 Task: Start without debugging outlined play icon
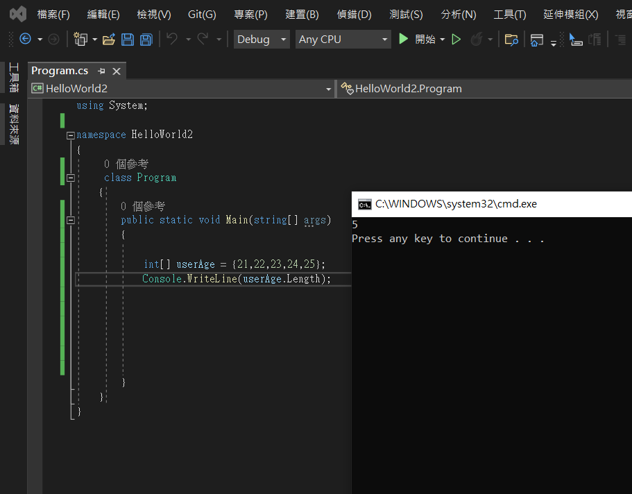point(456,39)
